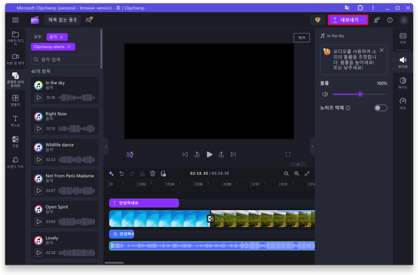Image resolution: width=418 pixels, height=275 pixels.
Task: Fit timeline to screen
Action: pyautogui.click(x=307, y=173)
